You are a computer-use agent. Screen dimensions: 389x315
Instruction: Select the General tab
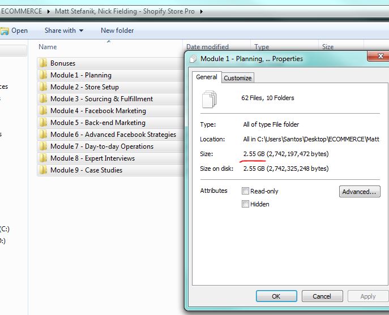click(207, 77)
